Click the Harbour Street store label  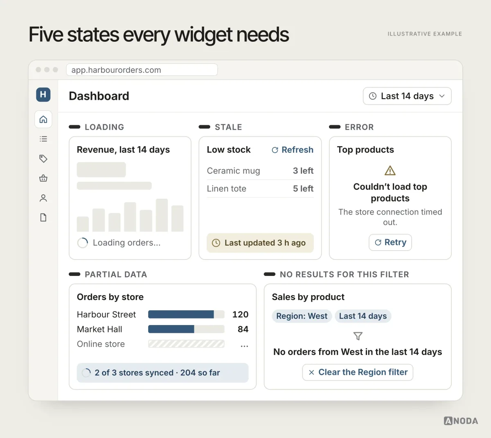(106, 314)
